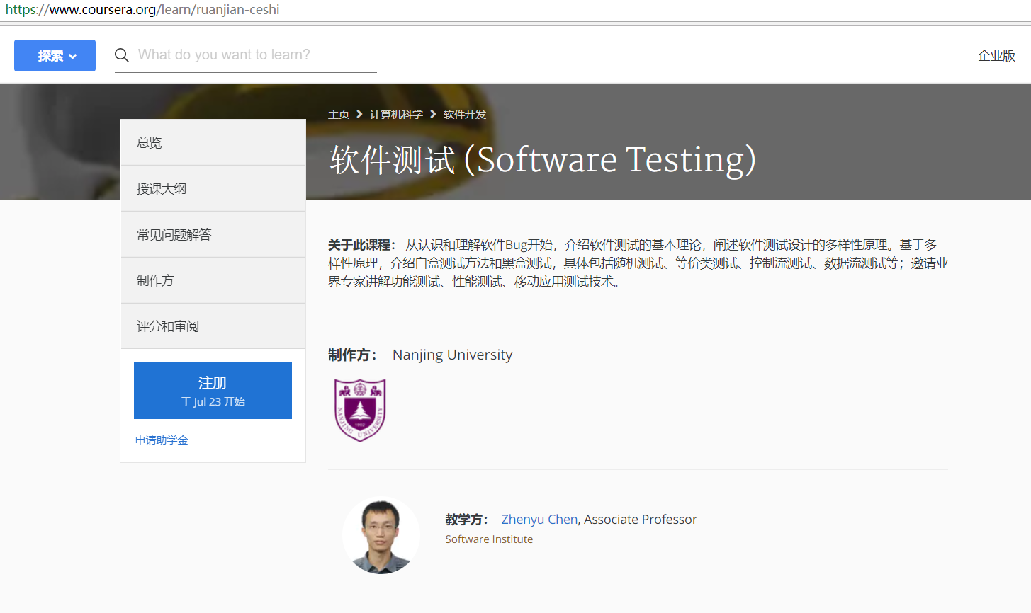Screen dimensions: 1031x613
Task: Click the browser URL address text
Action: tap(142, 10)
